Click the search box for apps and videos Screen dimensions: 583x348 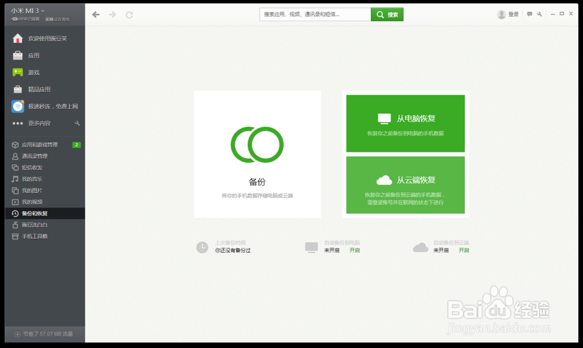(x=315, y=15)
